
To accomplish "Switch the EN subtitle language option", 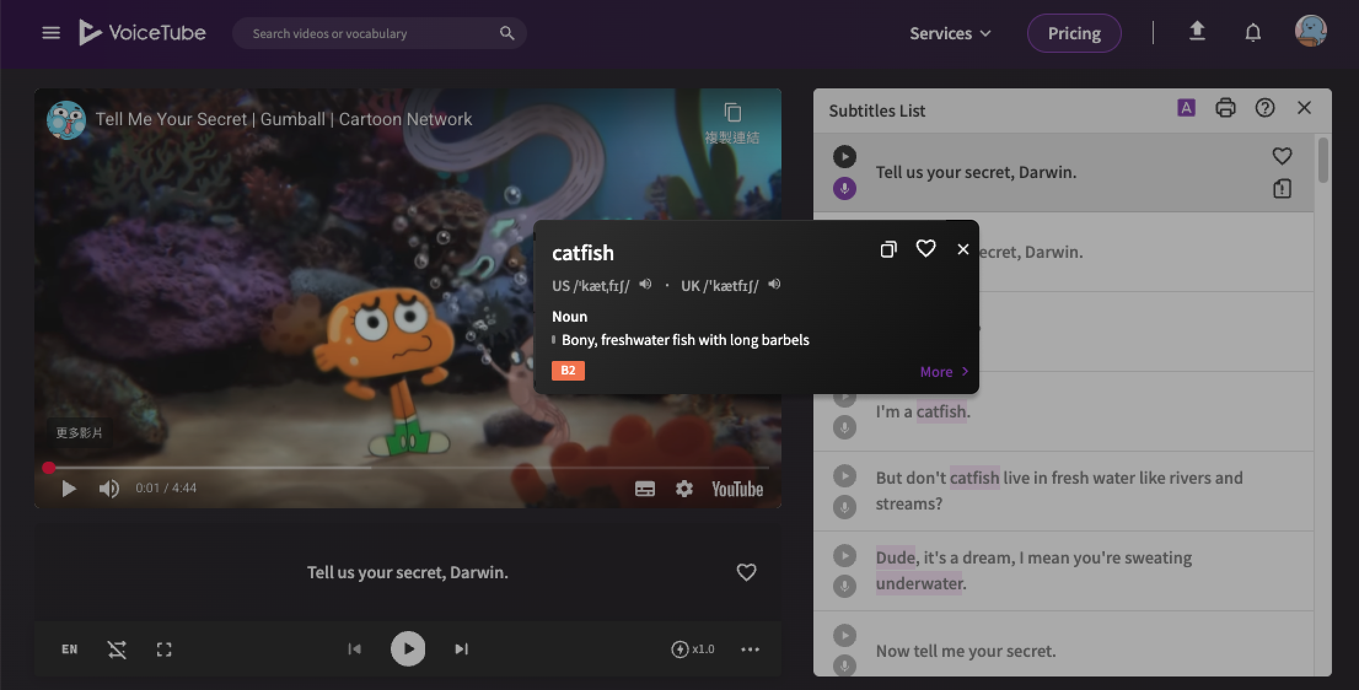I will [x=69, y=649].
